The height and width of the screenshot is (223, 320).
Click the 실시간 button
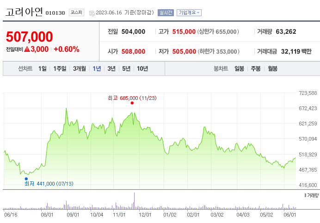[166, 12]
